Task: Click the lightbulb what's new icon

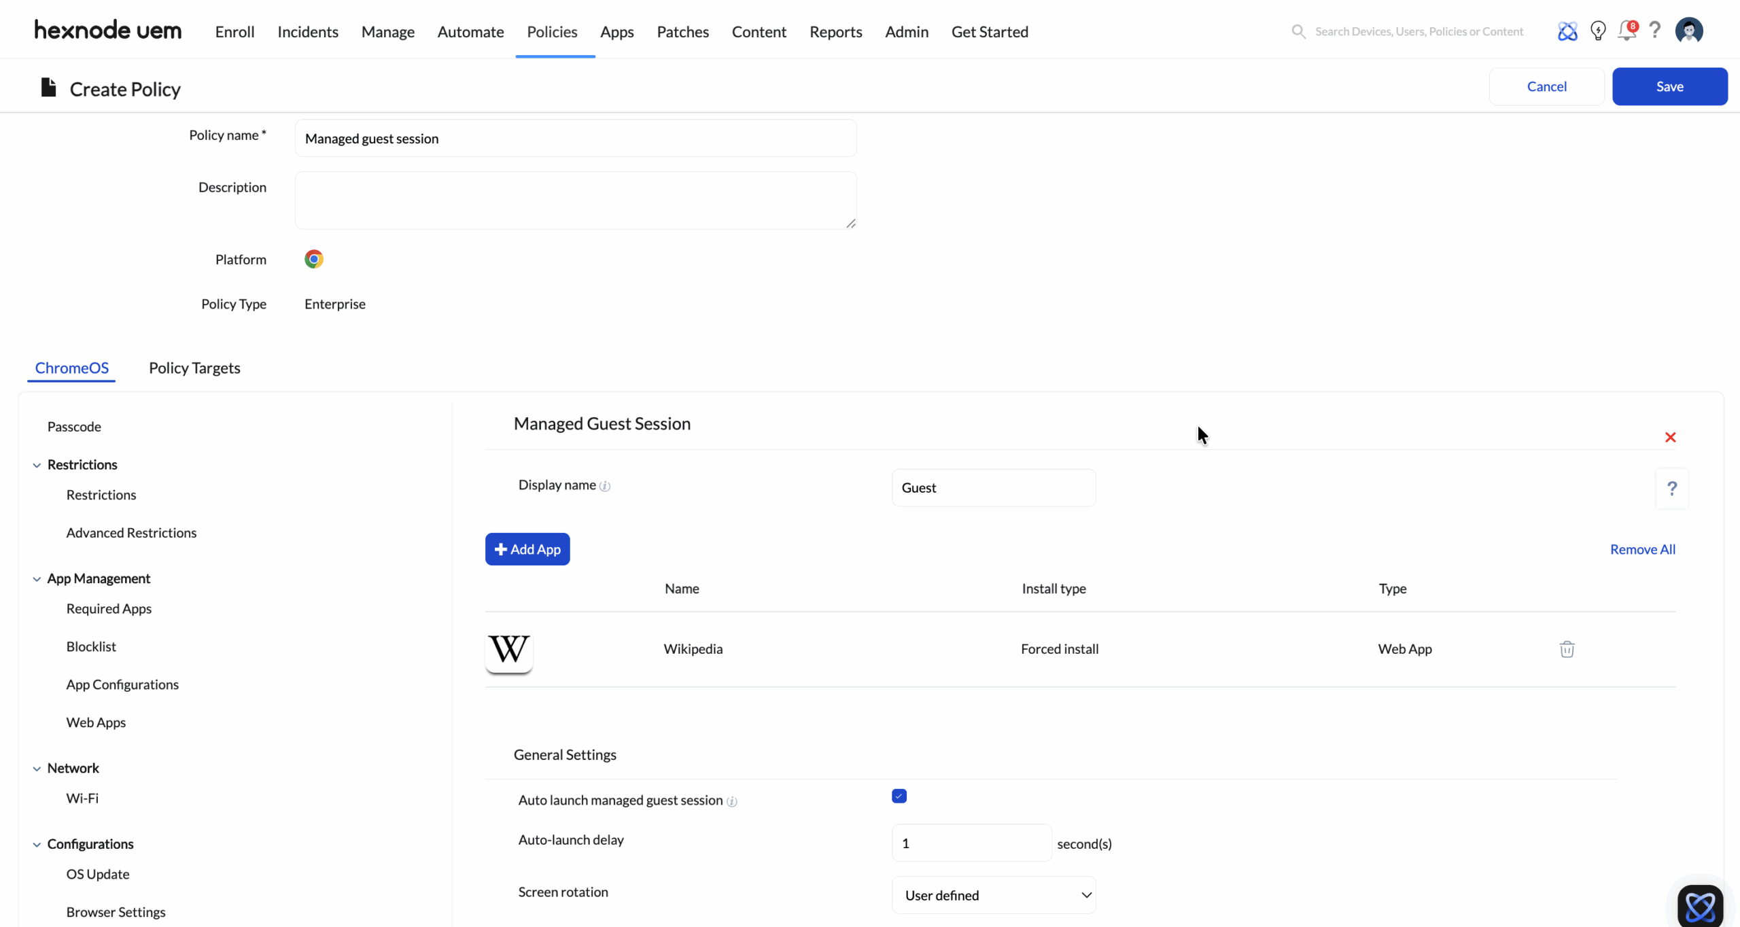Action: tap(1598, 31)
